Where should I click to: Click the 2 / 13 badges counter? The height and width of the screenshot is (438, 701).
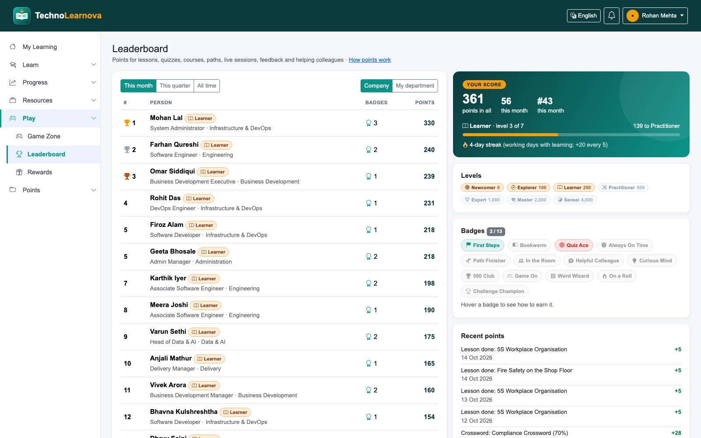[496, 231]
